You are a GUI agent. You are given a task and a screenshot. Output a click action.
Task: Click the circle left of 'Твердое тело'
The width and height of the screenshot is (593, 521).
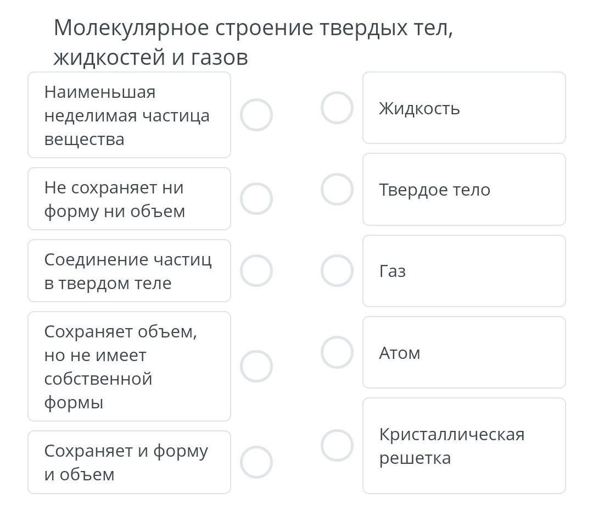tap(337, 189)
